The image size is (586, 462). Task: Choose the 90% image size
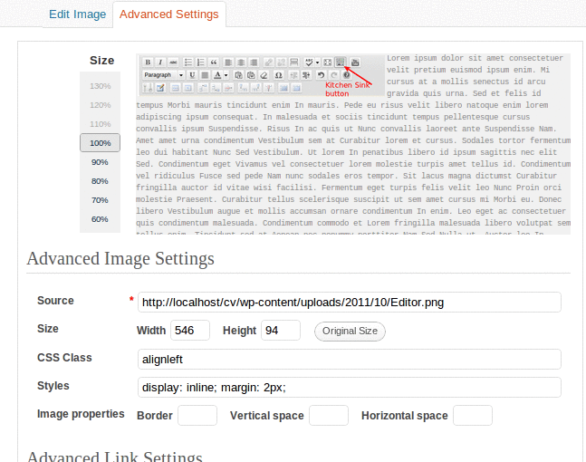(x=100, y=162)
